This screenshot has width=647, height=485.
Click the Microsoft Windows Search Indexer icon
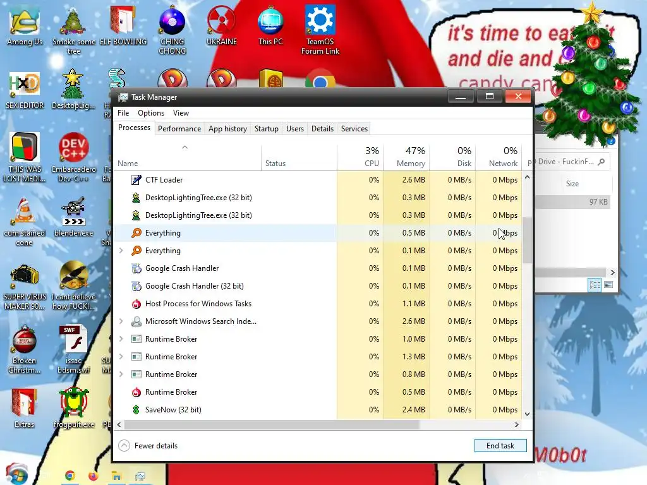coord(136,321)
